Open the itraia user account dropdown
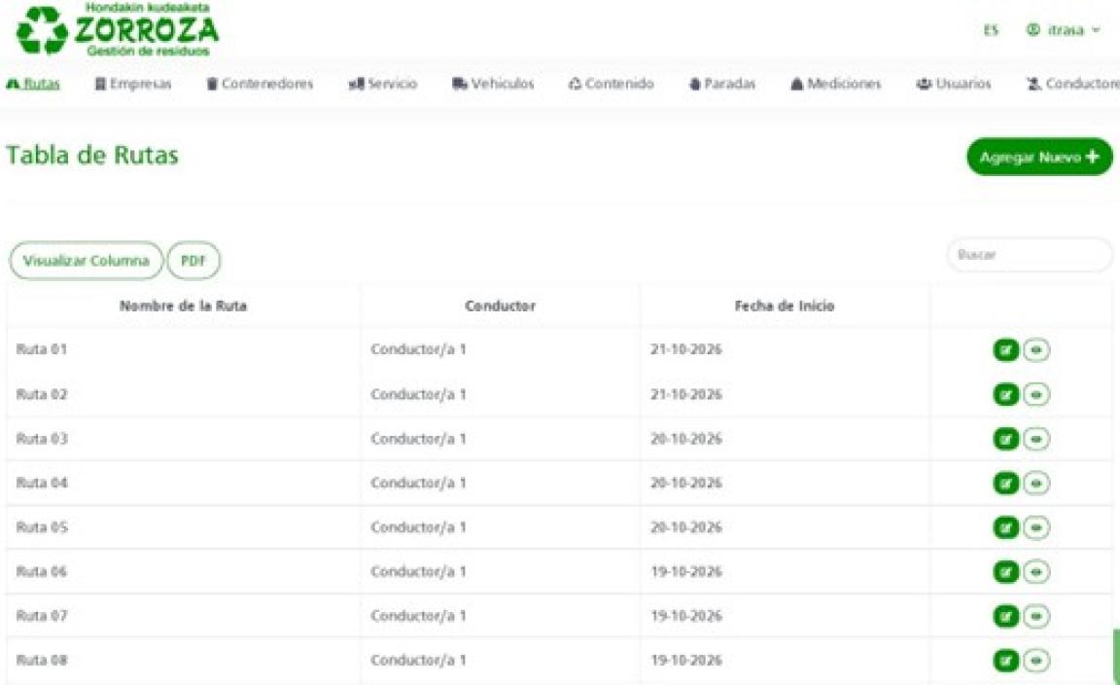This screenshot has width=1120, height=685. tap(1064, 30)
